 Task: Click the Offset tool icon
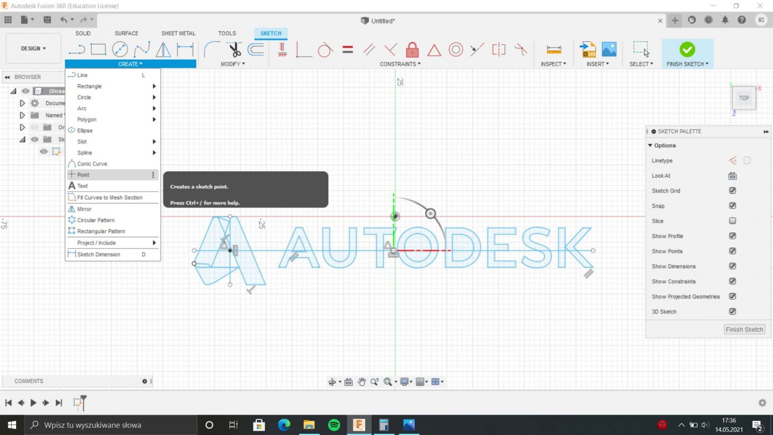(256, 50)
